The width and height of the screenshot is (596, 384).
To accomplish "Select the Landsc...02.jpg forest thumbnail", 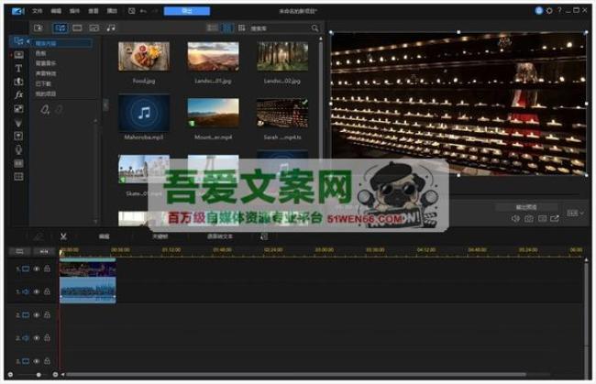I will click(x=282, y=56).
